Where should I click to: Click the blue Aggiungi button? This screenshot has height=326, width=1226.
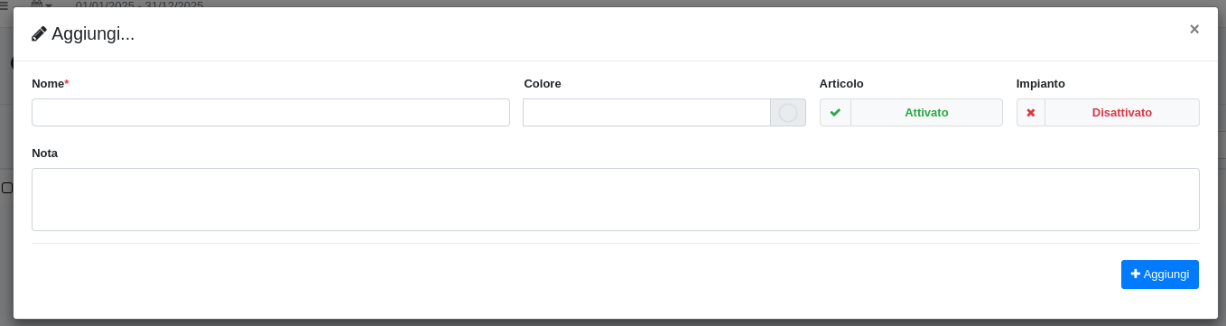[x=1160, y=275]
